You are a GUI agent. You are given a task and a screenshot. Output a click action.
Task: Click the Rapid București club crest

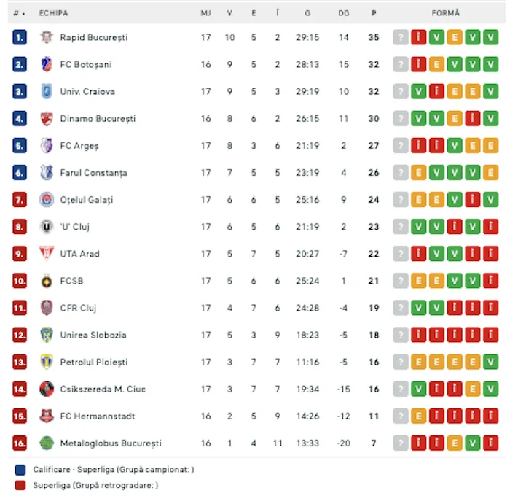tap(47, 37)
